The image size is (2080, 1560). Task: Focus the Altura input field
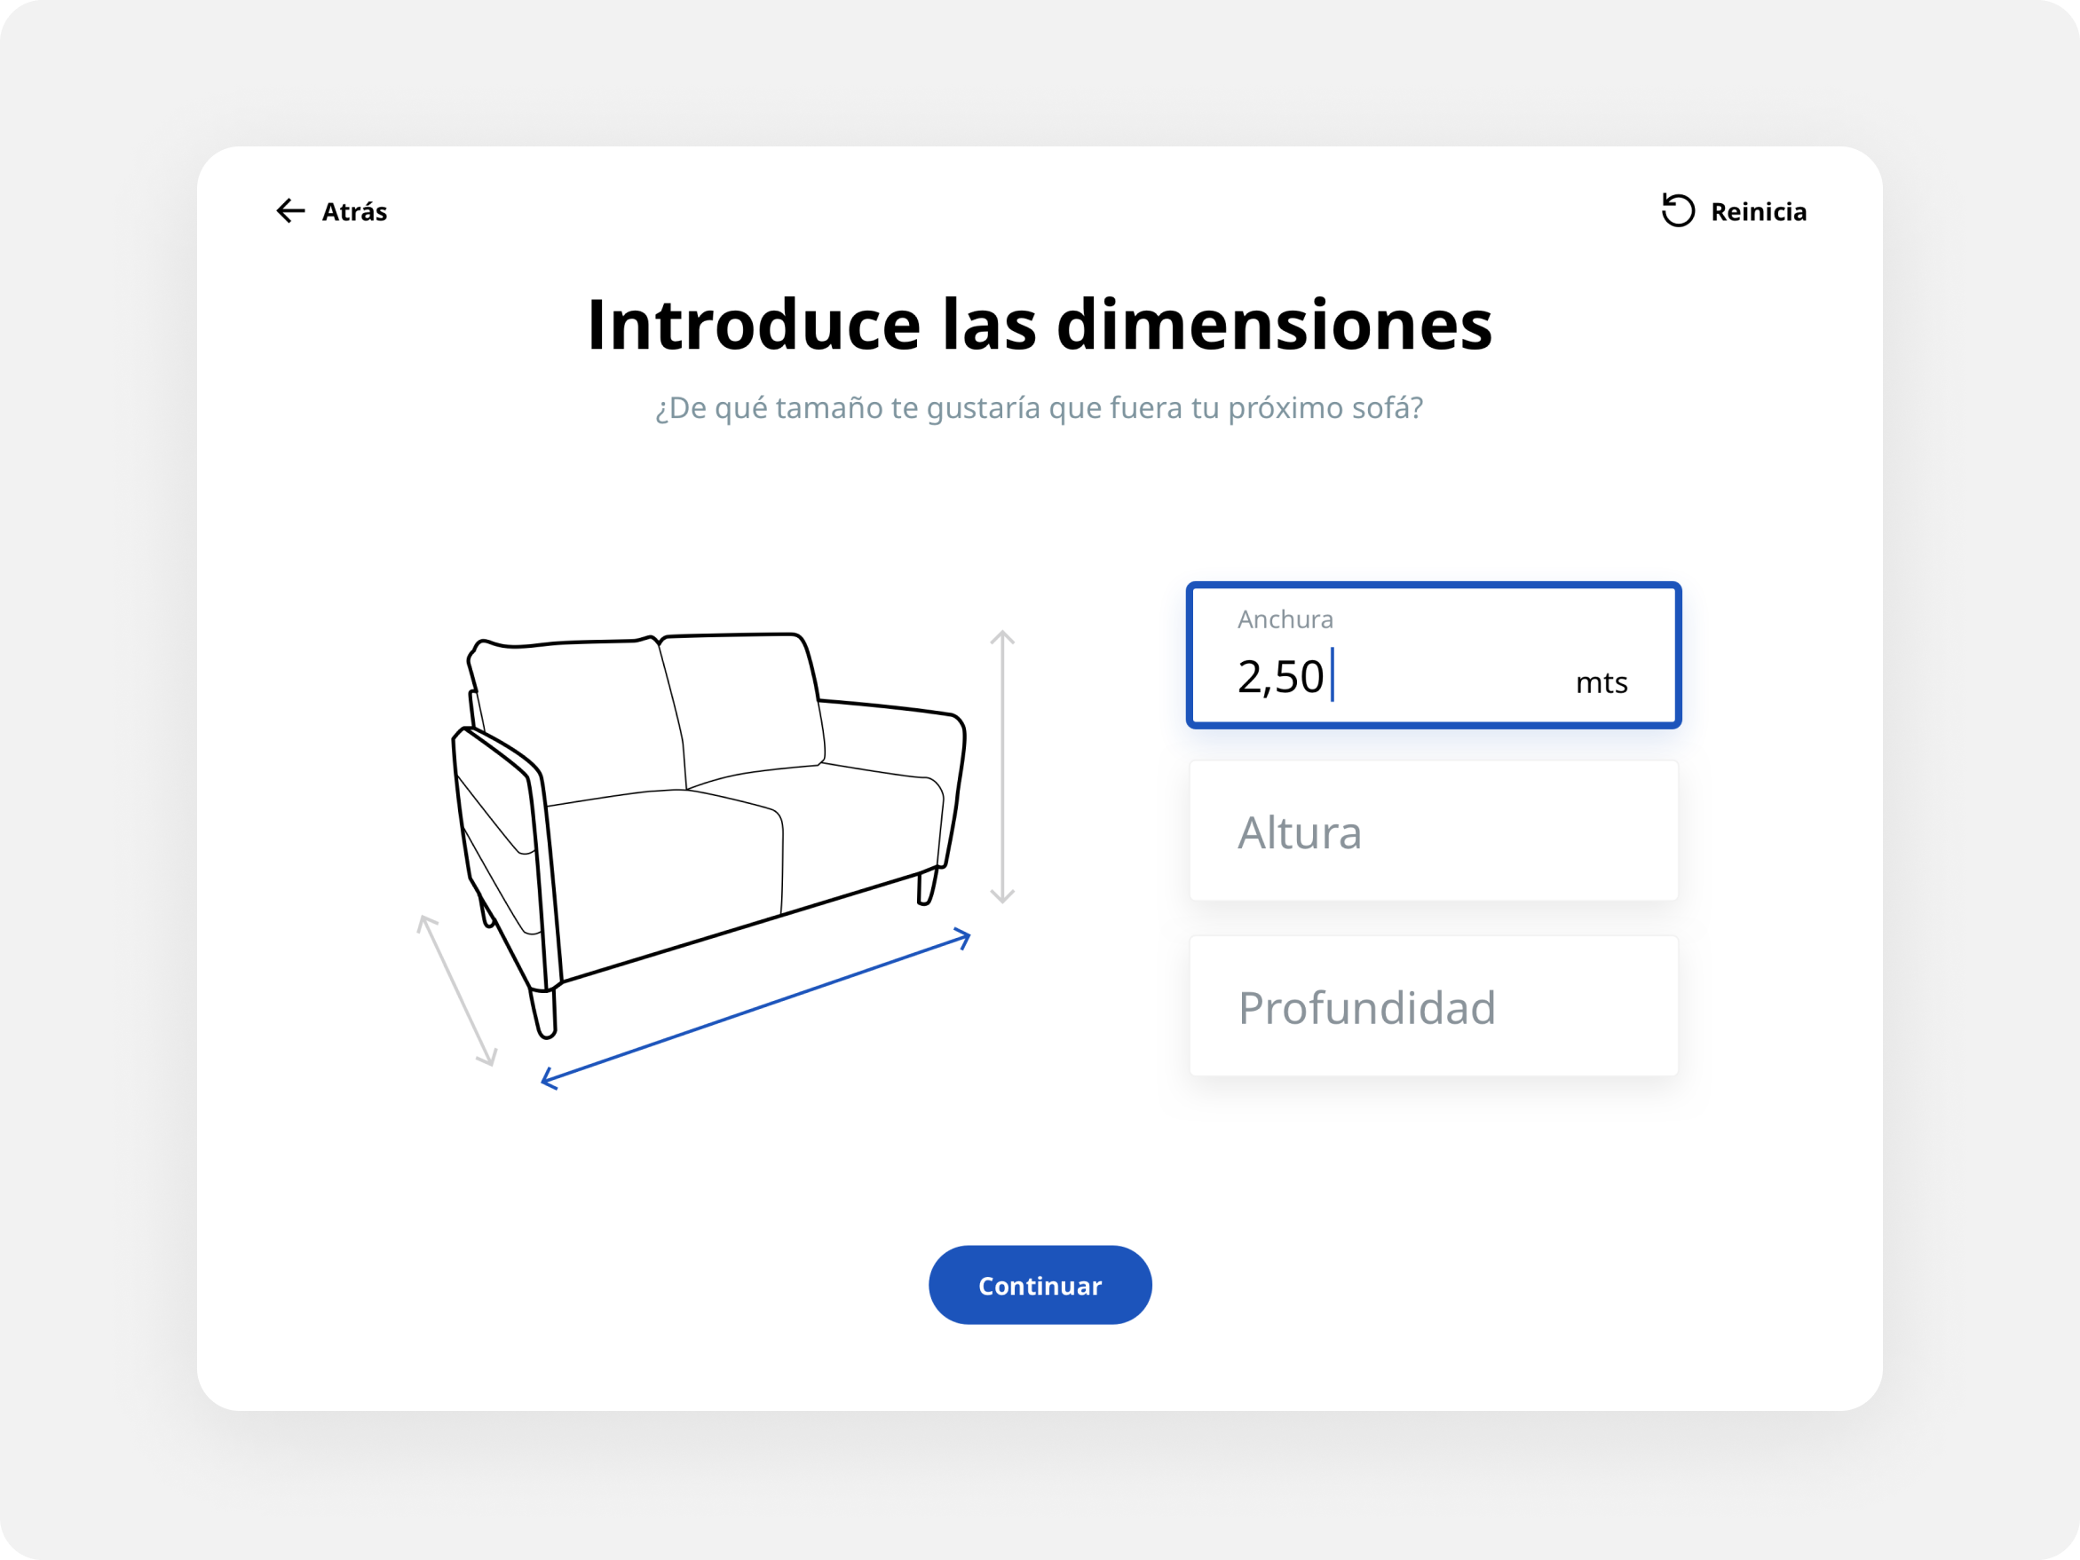[1433, 831]
